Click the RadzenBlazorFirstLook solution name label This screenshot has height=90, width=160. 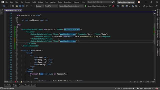click(126, 2)
